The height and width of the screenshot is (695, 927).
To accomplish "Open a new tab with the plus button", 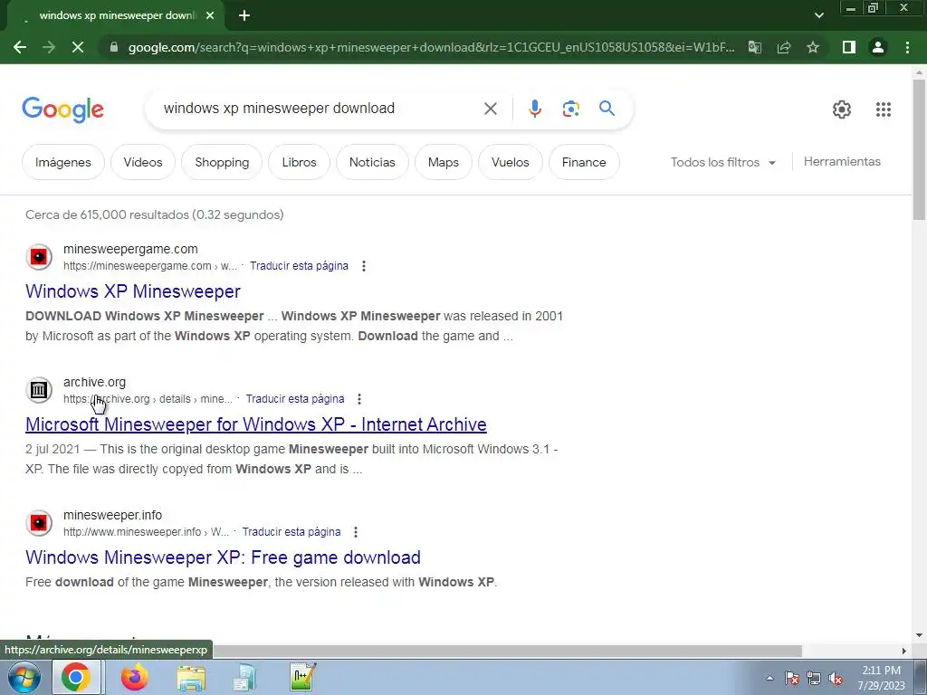I will pos(244,15).
